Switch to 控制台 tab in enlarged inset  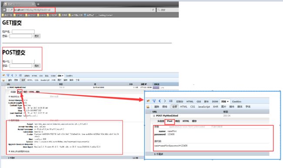pyautogui.click(x=179, y=102)
